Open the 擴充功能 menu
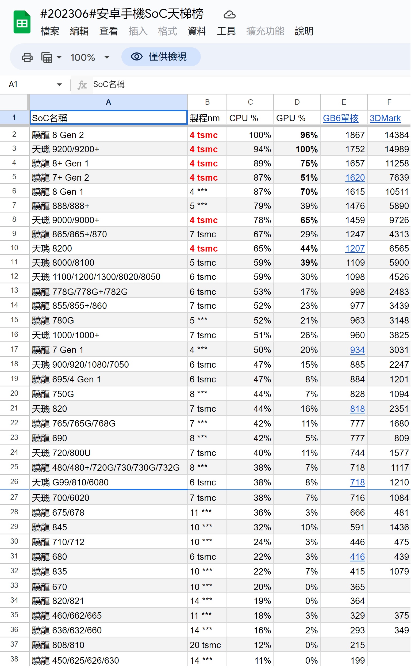 [265, 31]
